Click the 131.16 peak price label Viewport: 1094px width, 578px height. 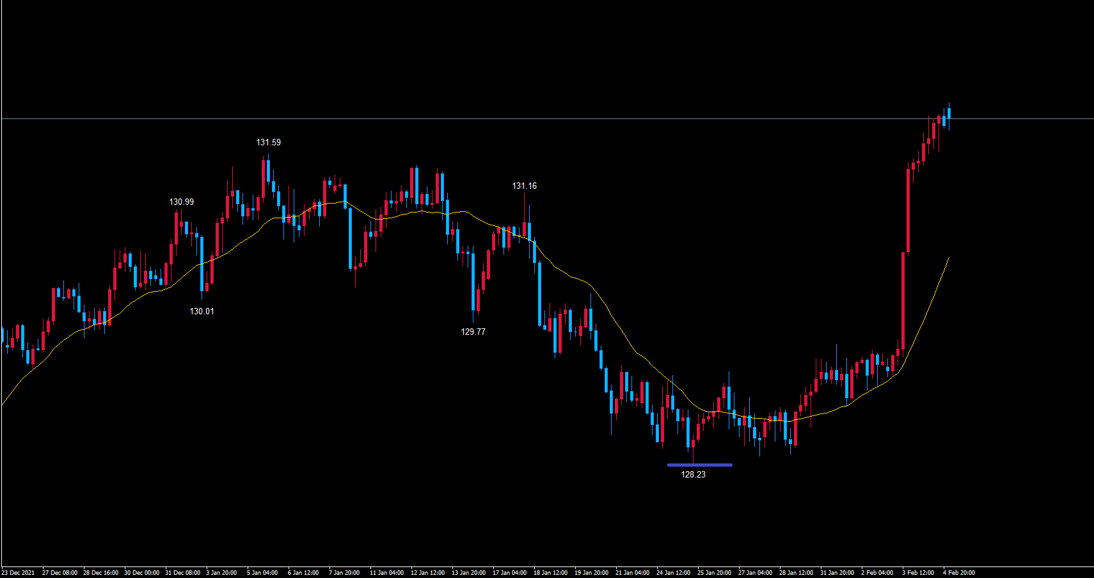524,186
